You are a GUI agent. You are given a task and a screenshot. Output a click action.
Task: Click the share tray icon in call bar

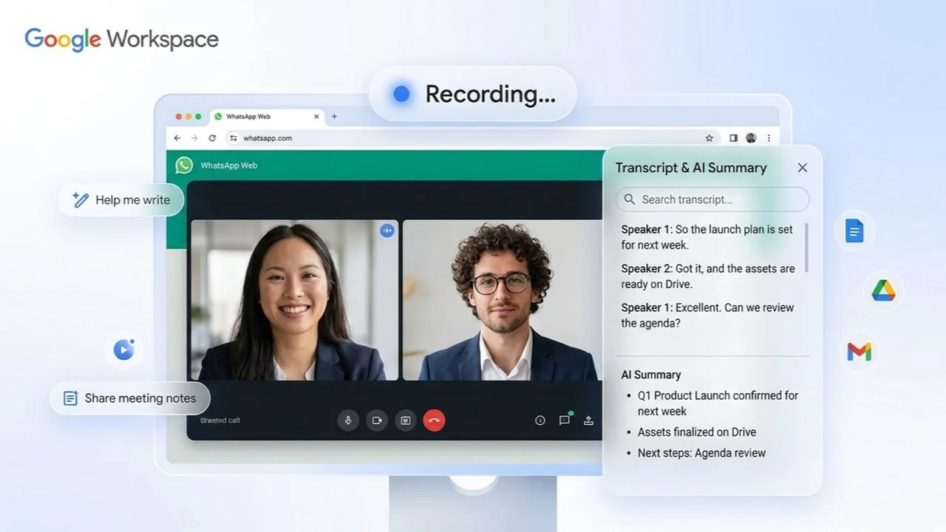[x=588, y=420]
